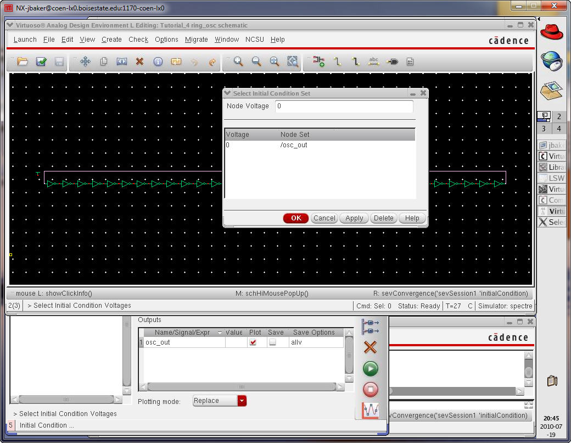
Task: Select the Create Wire Name (abc) tool
Action: 374,62
